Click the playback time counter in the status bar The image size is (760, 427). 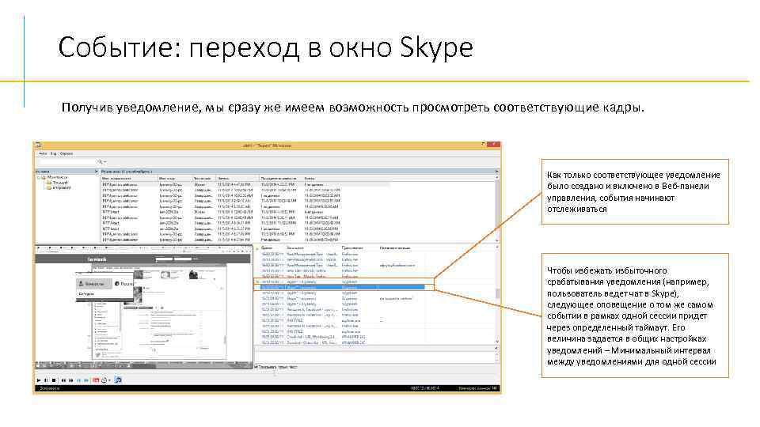tap(424, 388)
